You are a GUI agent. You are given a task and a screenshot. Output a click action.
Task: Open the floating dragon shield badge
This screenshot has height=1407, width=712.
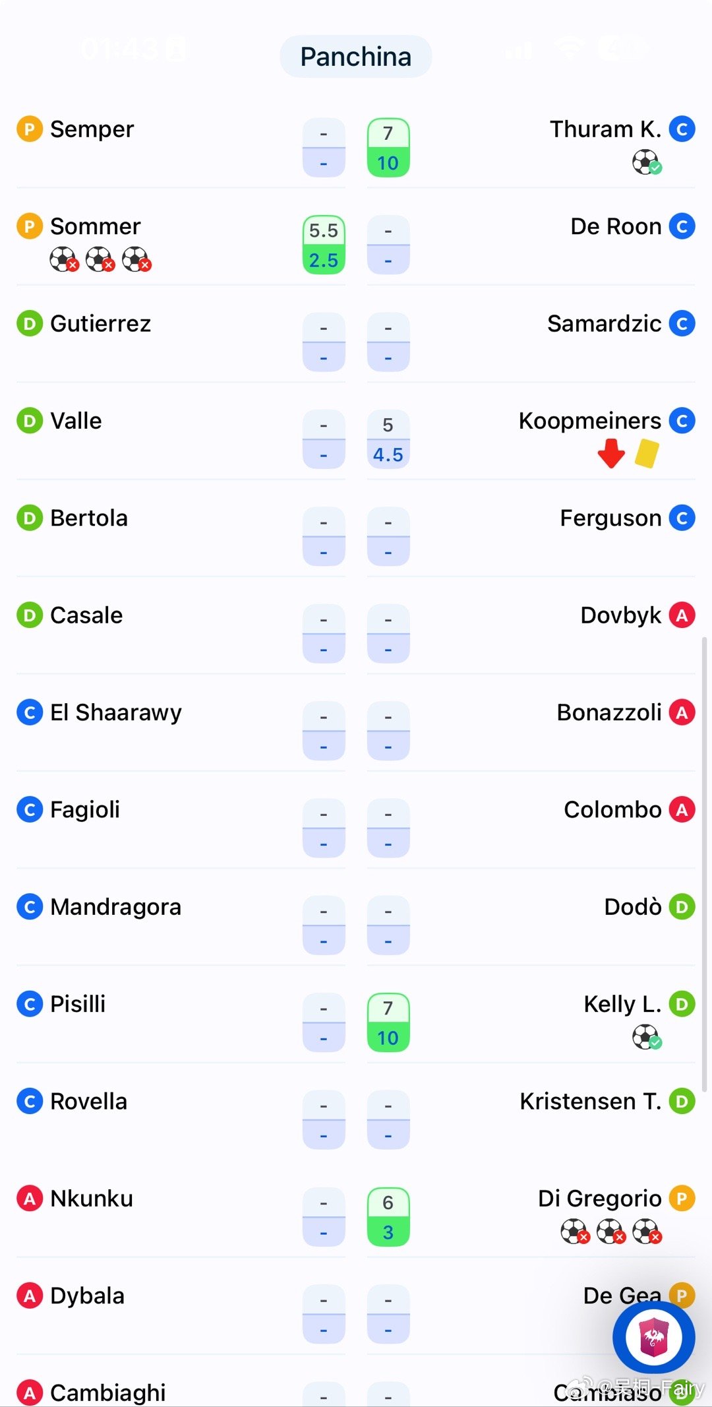pyautogui.click(x=653, y=1338)
